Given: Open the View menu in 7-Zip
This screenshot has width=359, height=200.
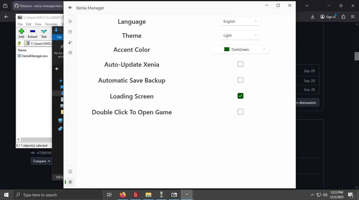Looking at the screenshot, I should [38, 24].
